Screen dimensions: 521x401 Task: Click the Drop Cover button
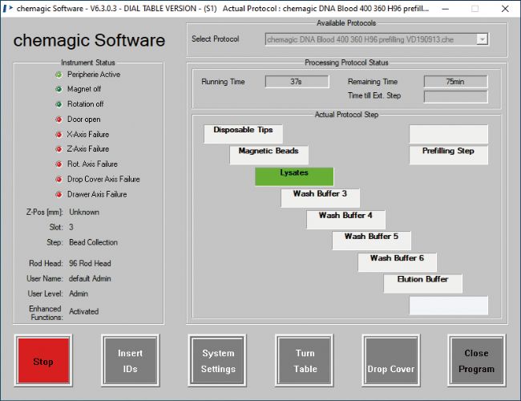click(x=391, y=361)
